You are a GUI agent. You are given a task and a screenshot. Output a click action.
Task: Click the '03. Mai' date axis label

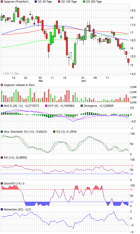pos(41,79)
